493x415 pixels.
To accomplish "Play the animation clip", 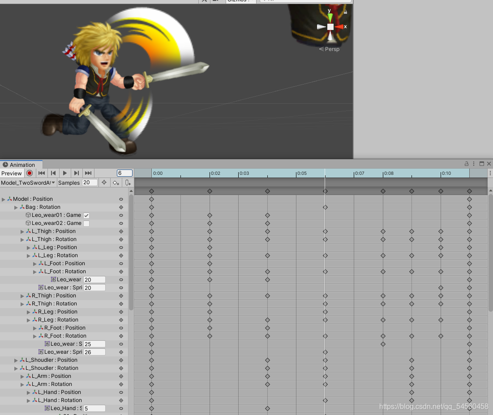I will pos(65,173).
